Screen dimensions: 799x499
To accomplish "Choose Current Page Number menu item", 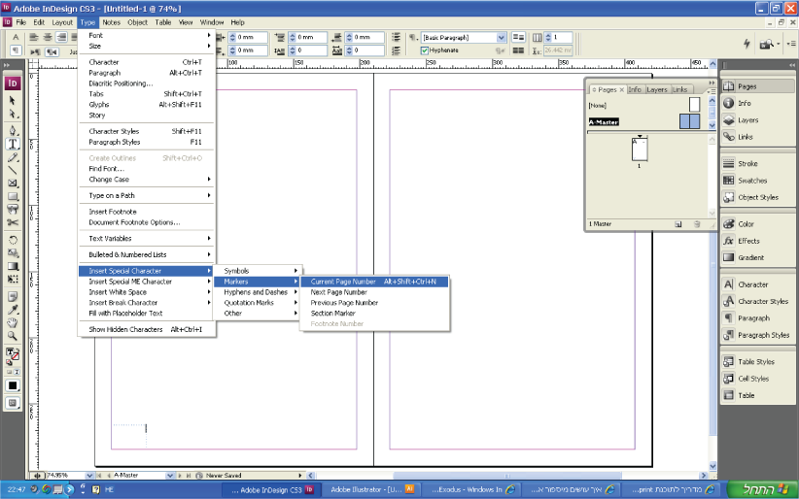I will tap(343, 282).
